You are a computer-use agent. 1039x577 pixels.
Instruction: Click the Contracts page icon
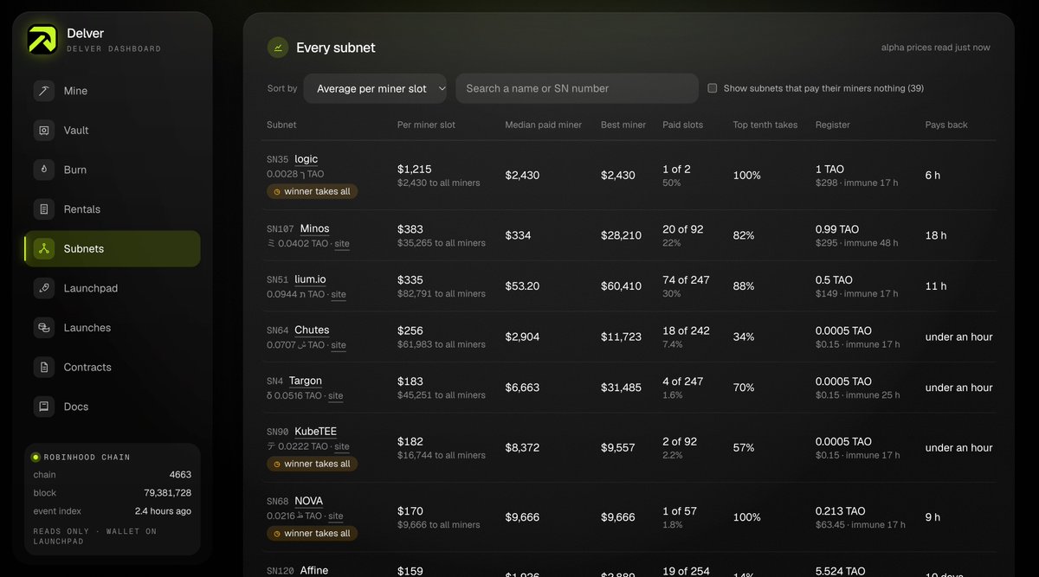pos(44,367)
